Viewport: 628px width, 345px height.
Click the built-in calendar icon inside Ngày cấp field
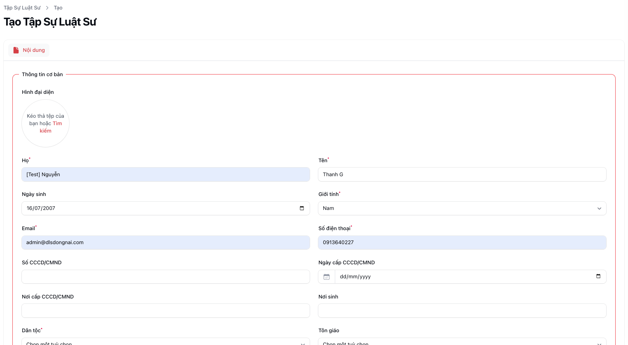point(598,276)
